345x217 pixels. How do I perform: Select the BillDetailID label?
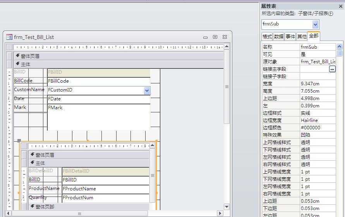41,171
